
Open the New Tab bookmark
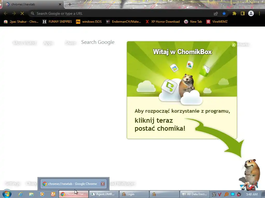[193, 22]
